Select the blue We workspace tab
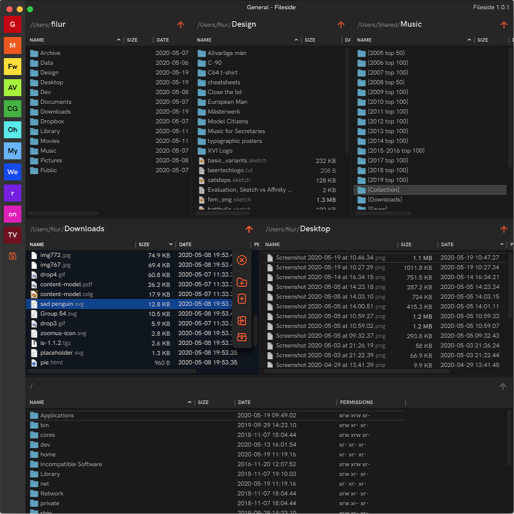514x514 pixels. coord(12,172)
